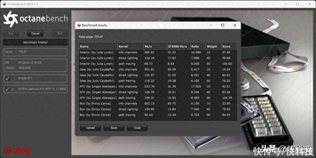Screen dimensions: 316x158
Task: Click the Upload button in Benchmark results
Action: click(90, 128)
